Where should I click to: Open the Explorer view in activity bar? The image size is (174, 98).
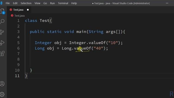click(2, 11)
